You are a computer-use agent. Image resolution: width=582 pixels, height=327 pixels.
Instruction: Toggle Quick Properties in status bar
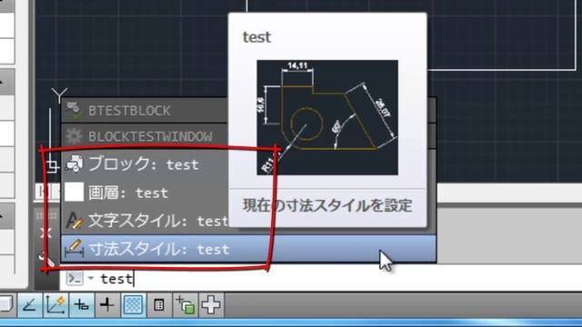[x=159, y=305]
